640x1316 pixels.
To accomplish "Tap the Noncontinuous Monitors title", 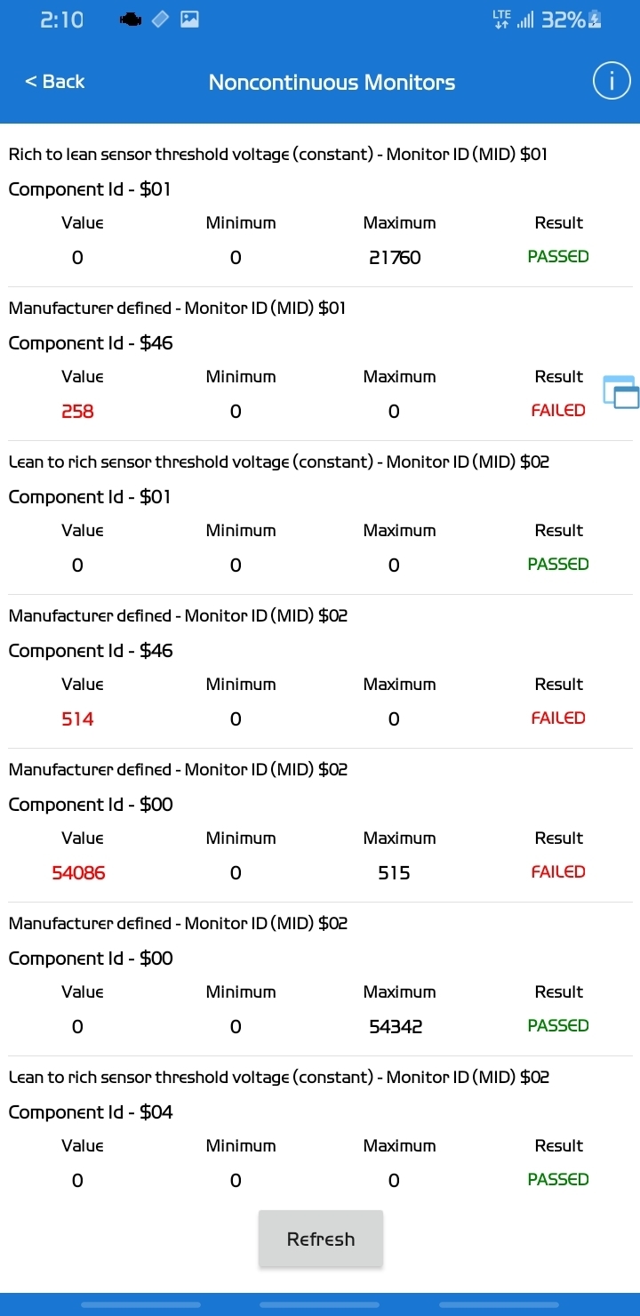I will [x=332, y=83].
